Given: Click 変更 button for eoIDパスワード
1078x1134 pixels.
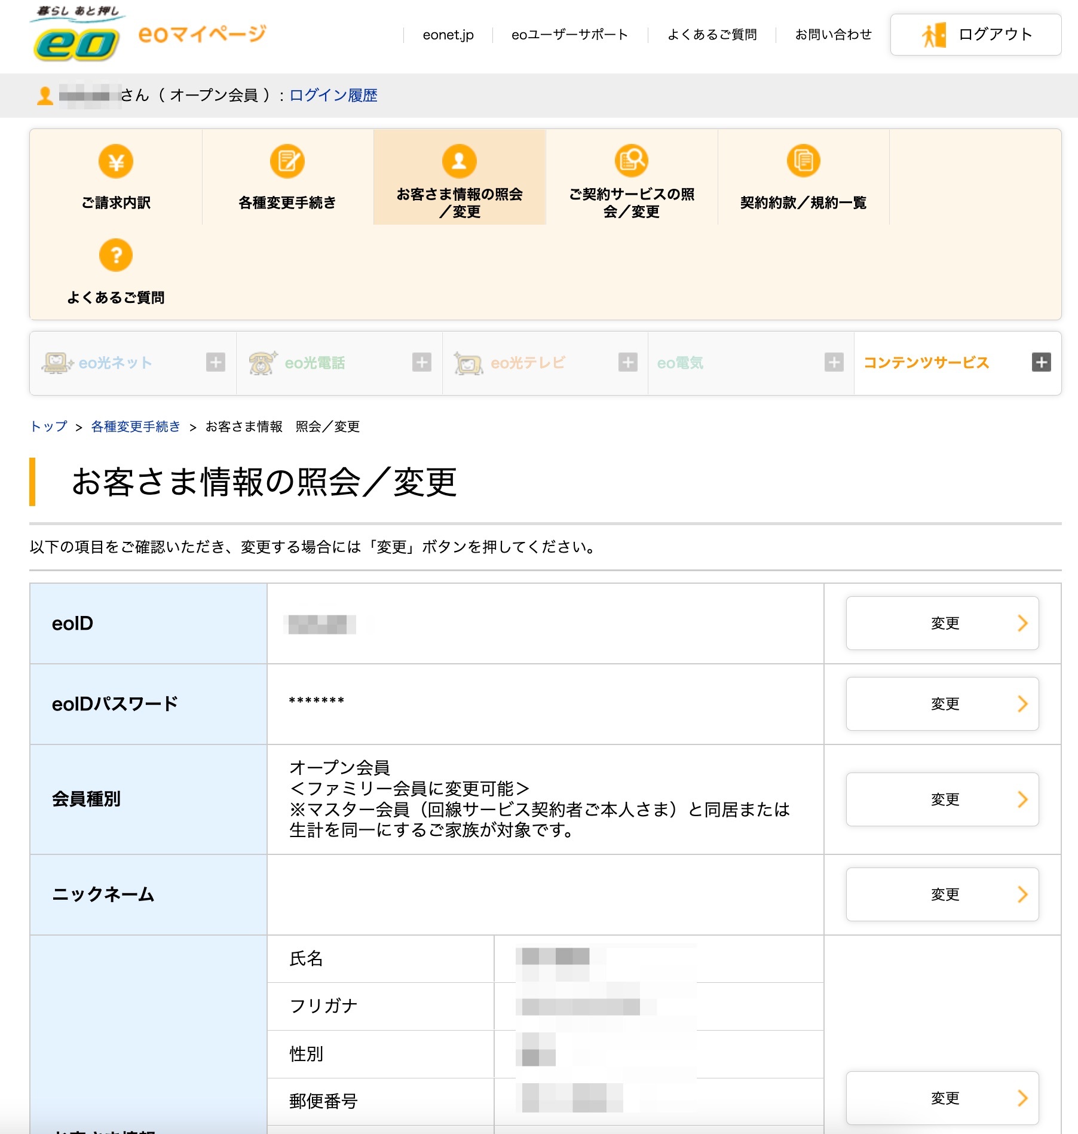Looking at the screenshot, I should coord(942,704).
